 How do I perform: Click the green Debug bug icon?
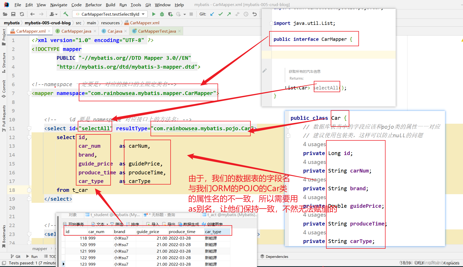(x=162, y=14)
